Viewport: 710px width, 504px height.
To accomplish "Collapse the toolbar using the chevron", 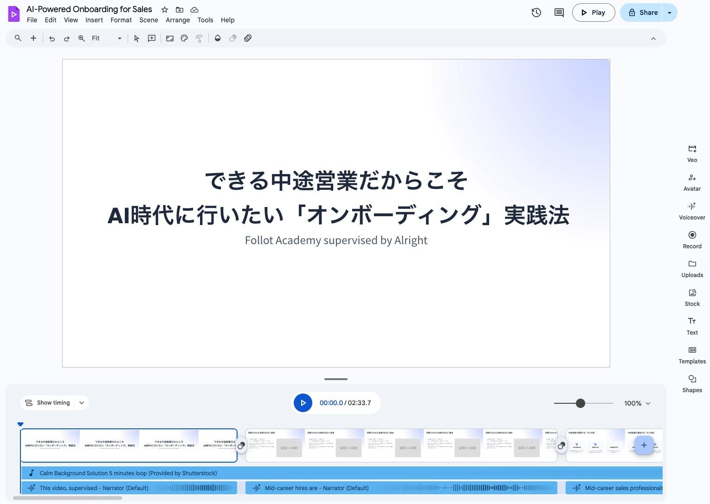I will pos(653,38).
